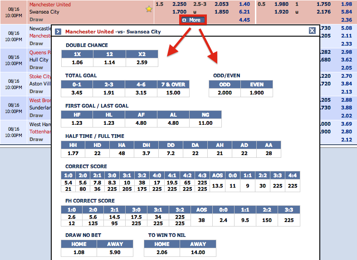Click first-half under odds 2.176
The width and height of the screenshot is (357, 260).
[x=323, y=12]
